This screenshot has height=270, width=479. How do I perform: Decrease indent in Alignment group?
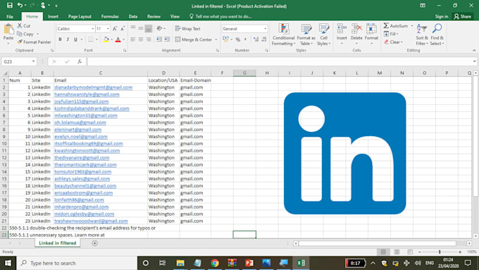(159, 39)
